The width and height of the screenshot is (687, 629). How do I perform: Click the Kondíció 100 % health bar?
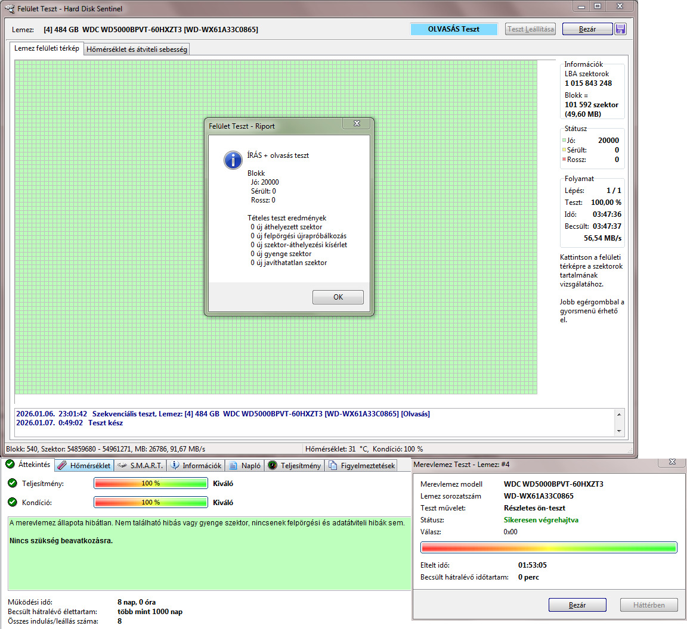[151, 502]
